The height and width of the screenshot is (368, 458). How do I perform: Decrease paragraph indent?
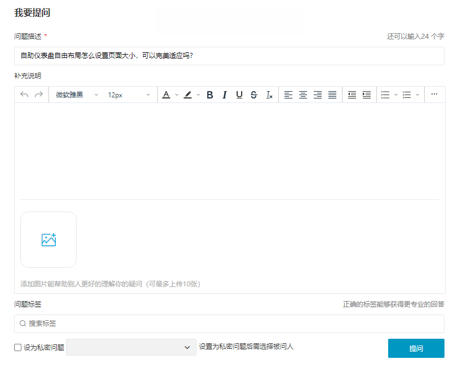352,95
